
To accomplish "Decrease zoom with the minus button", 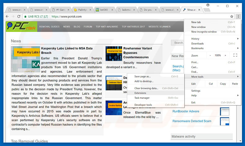I will click(x=210, y=55).
